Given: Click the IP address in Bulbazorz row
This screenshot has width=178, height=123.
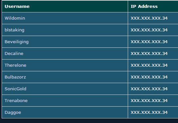Looking at the screenshot, I should 149,77.
